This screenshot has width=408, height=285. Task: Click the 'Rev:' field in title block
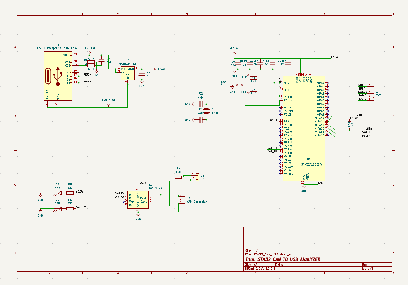365,265
